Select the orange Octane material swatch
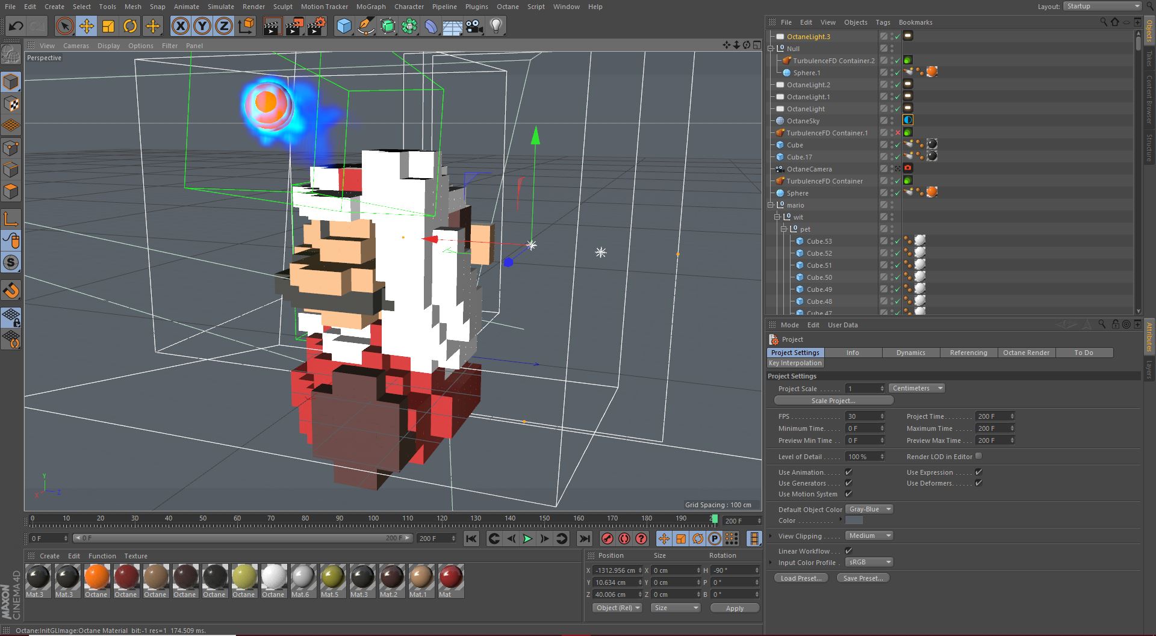Viewport: 1156px width, 636px height. pos(96,577)
